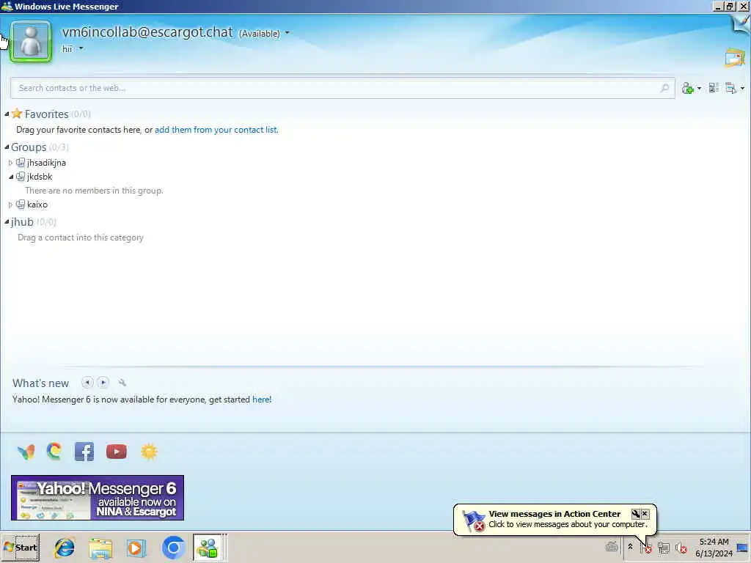The height and width of the screenshot is (563, 751).
Task: Open the weather sun icon
Action: pos(149,452)
